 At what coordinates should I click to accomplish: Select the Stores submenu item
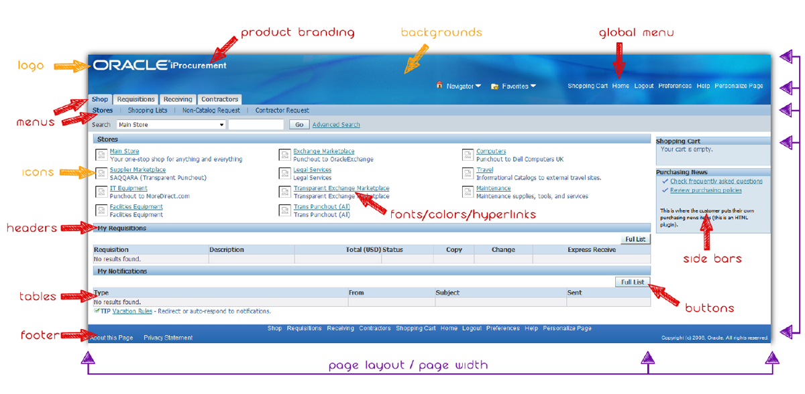click(x=103, y=111)
